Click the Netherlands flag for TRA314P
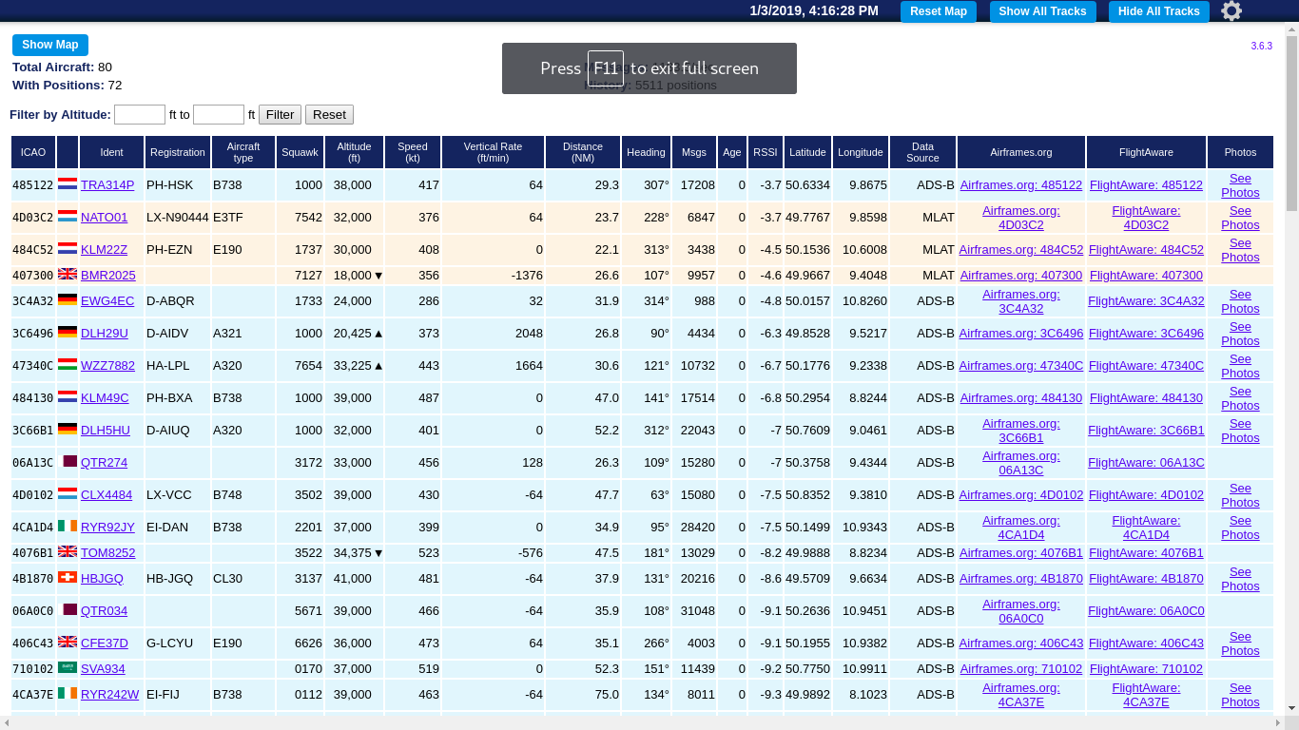Screen dimensions: 1299x730 point(68,184)
